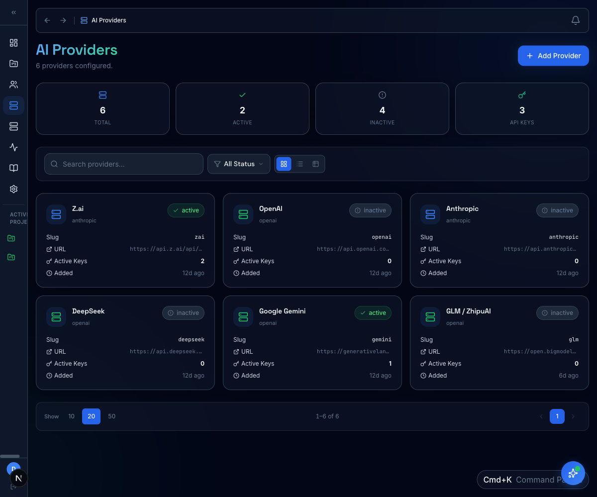This screenshot has height=497, width=597.
Task: Open the All Status filter dropdown
Action: pyautogui.click(x=239, y=164)
